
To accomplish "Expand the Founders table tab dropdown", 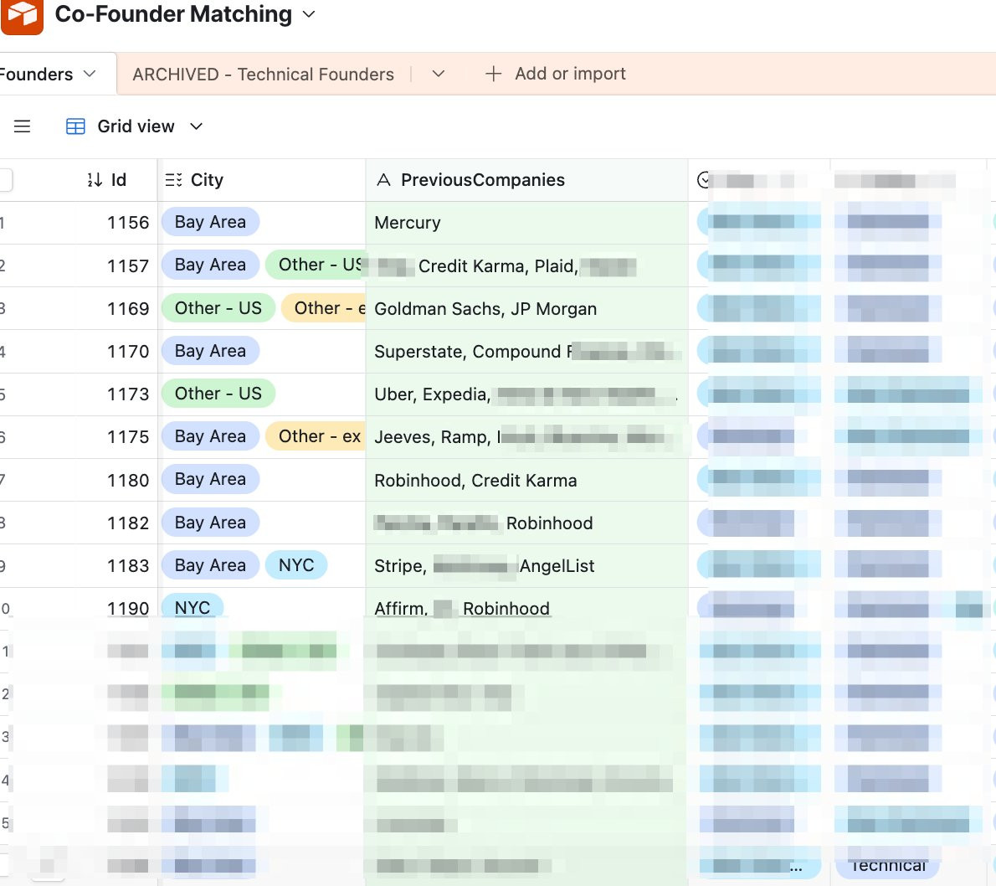I will [x=90, y=74].
